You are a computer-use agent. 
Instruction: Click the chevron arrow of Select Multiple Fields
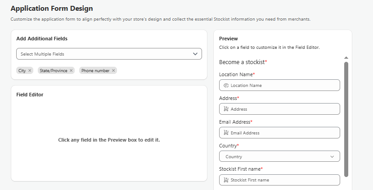[195, 54]
